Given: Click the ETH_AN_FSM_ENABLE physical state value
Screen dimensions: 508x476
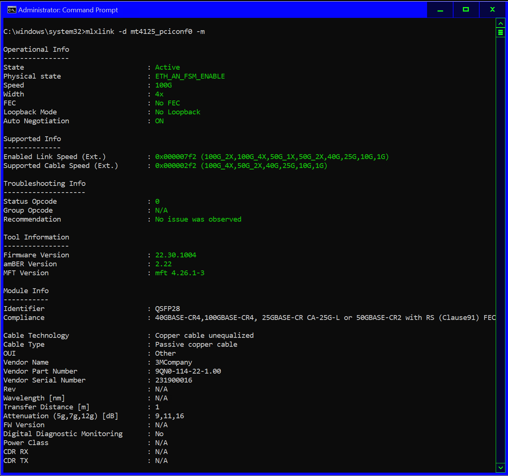Looking at the screenshot, I should (190, 76).
